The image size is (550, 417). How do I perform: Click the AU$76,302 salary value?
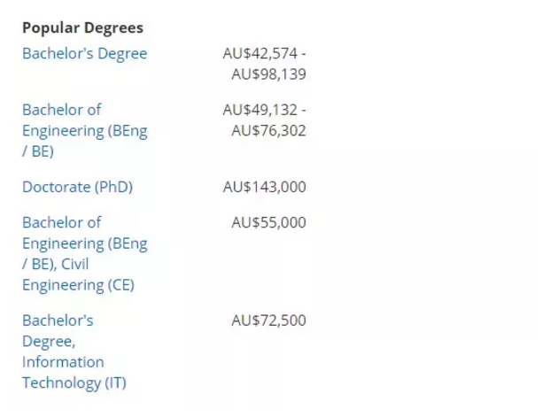coord(268,130)
